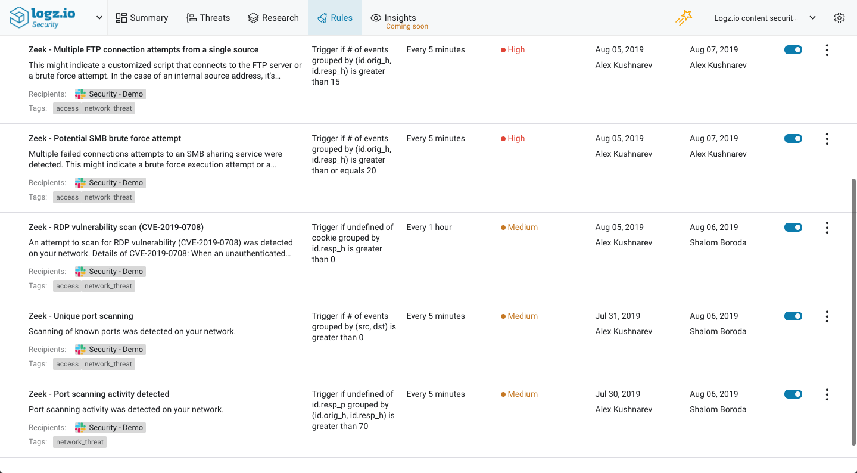857x473 pixels.
Task: Open rule Zeek - Potential SMB brute force attempt
Action: (x=105, y=138)
